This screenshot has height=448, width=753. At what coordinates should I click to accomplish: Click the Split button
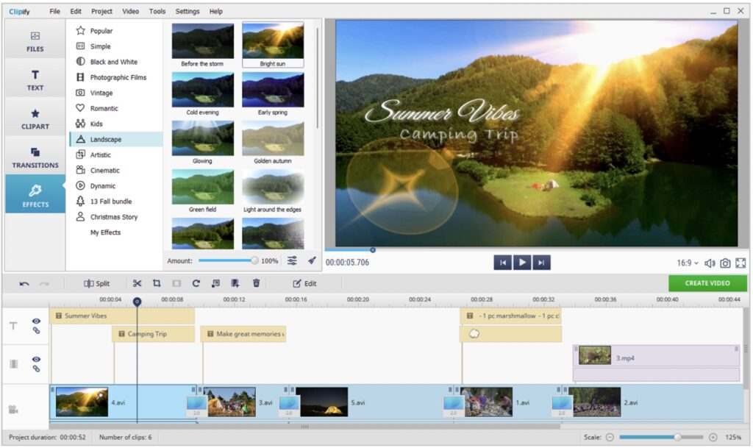click(96, 283)
